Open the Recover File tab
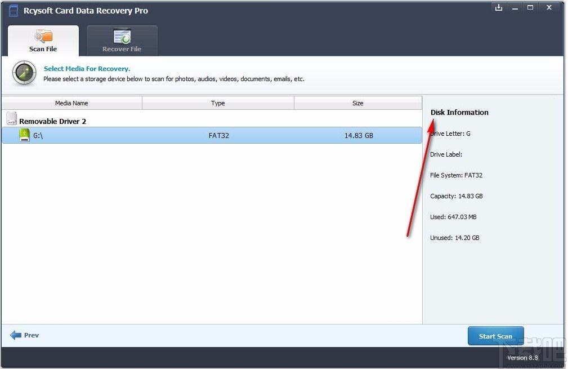568x369 pixels. click(x=122, y=41)
